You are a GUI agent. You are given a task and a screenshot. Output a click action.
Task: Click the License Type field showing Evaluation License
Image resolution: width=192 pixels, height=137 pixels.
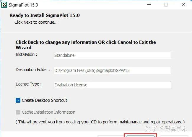(x=112, y=85)
